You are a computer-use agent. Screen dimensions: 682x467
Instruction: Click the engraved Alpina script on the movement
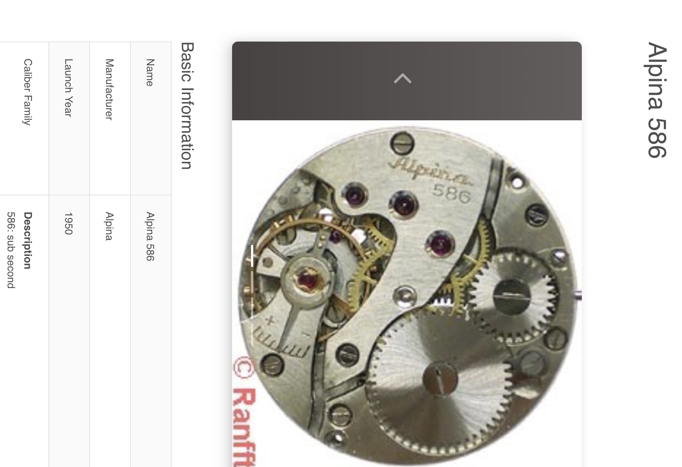(430, 171)
